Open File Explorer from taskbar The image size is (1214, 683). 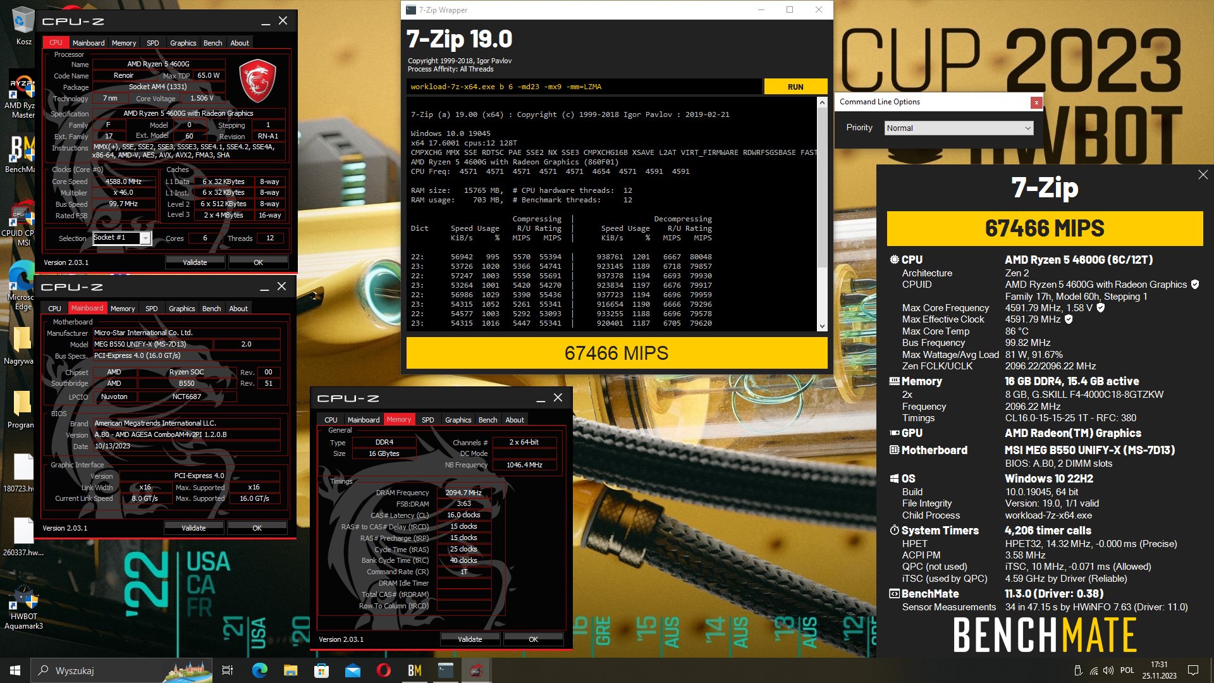pos(290,670)
